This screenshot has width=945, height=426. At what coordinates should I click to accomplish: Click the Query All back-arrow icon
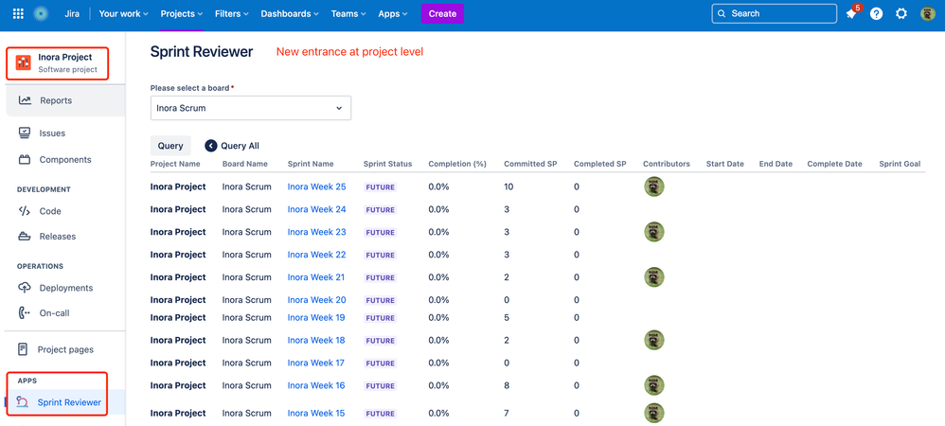point(211,146)
